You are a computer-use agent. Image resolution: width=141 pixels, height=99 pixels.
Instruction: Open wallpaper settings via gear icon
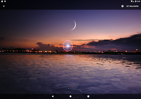[123, 6]
